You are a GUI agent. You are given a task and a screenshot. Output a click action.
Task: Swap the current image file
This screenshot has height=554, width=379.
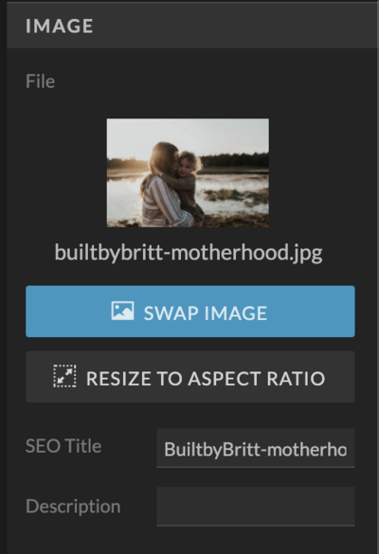coord(190,312)
